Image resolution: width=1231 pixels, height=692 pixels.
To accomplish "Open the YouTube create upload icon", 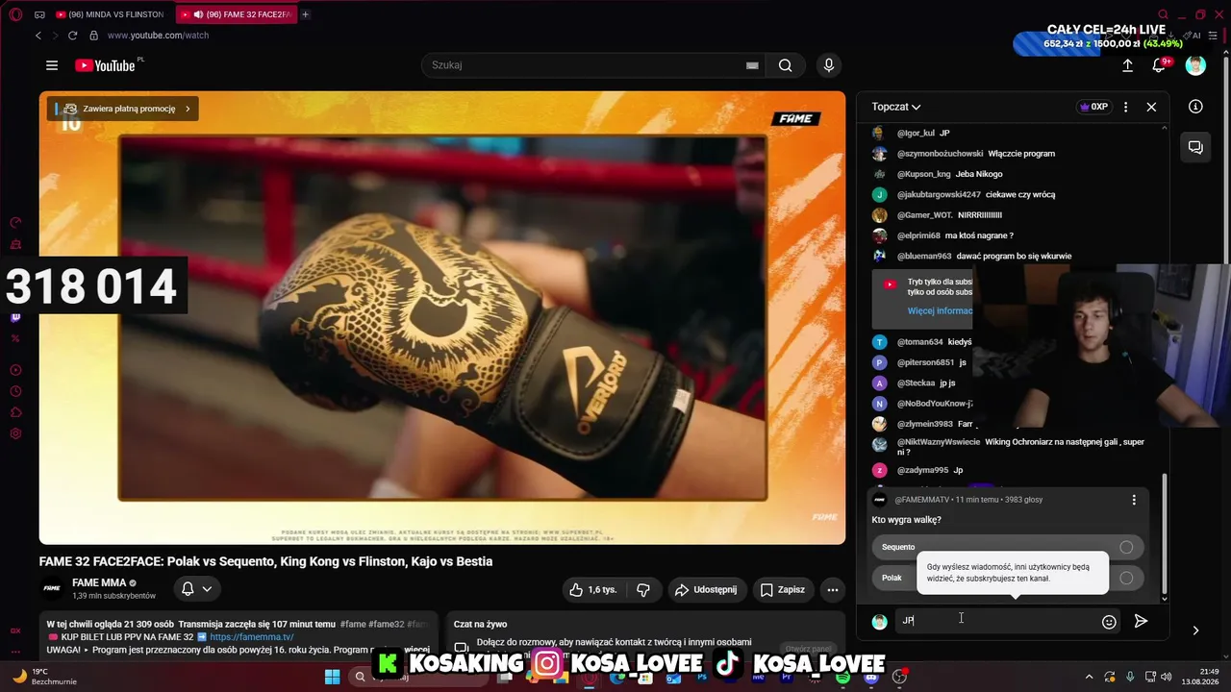I will (1127, 65).
